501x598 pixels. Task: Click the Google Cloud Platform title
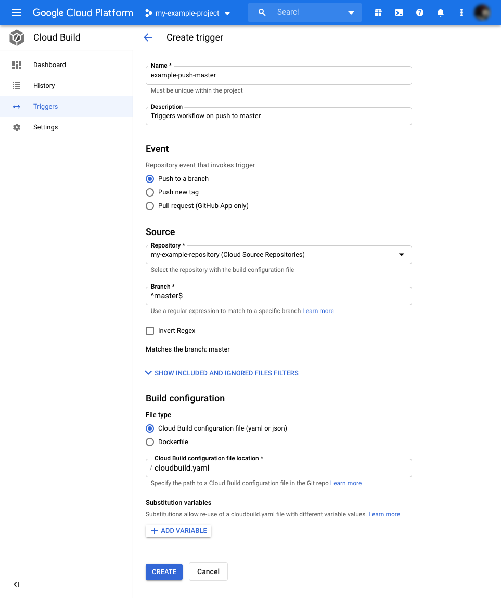point(83,12)
